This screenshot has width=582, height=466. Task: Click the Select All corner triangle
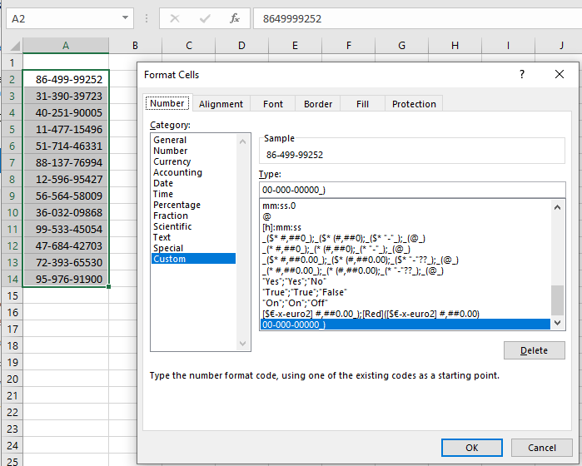click(14, 46)
